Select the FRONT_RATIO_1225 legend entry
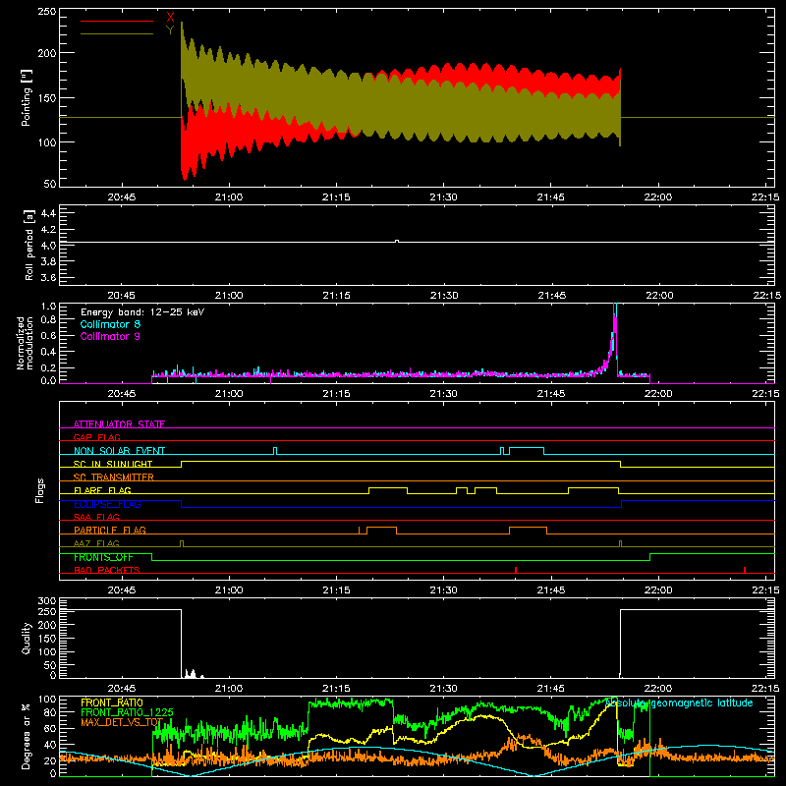 click(x=128, y=712)
